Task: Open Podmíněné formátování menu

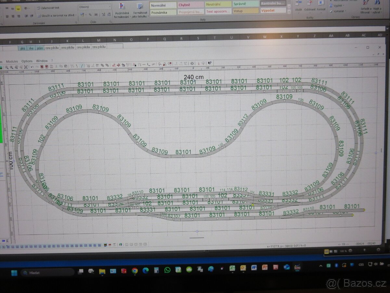Action: tap(122, 10)
